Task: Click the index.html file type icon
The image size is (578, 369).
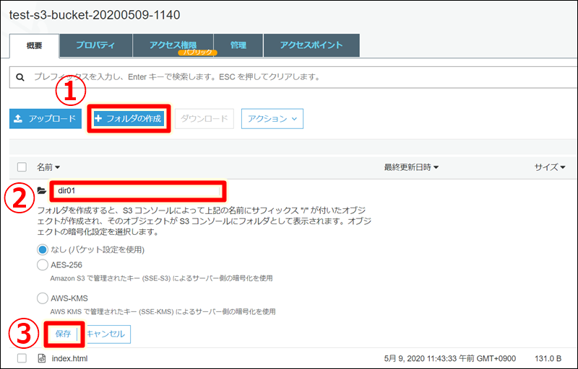Action: 42,358
